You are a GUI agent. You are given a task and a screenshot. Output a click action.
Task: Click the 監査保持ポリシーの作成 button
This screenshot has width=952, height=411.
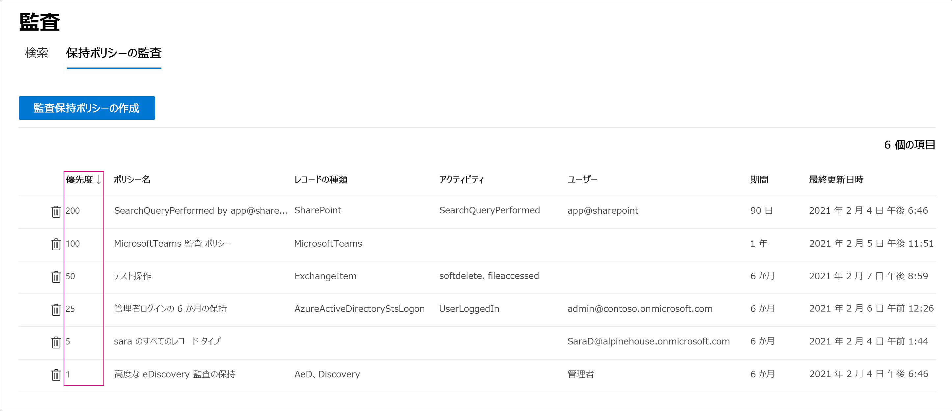(87, 108)
